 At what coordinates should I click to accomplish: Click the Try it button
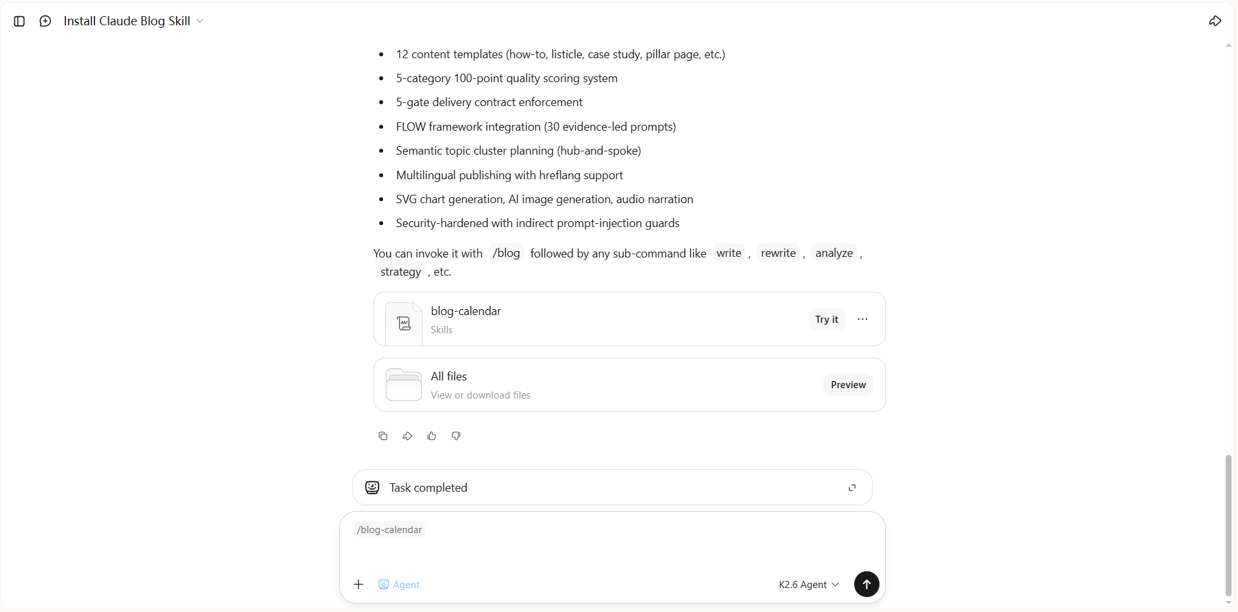[826, 319]
